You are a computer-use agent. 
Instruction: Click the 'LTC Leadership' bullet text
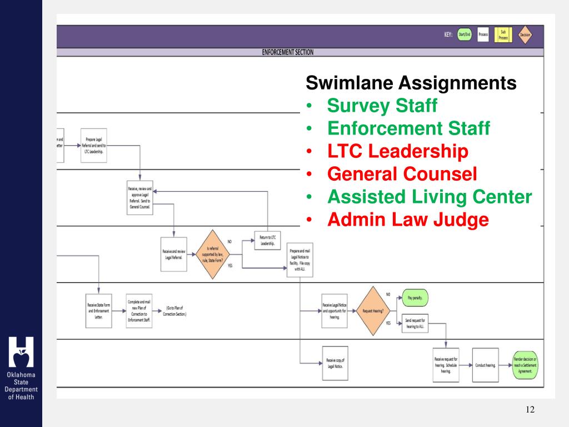coord(398,151)
